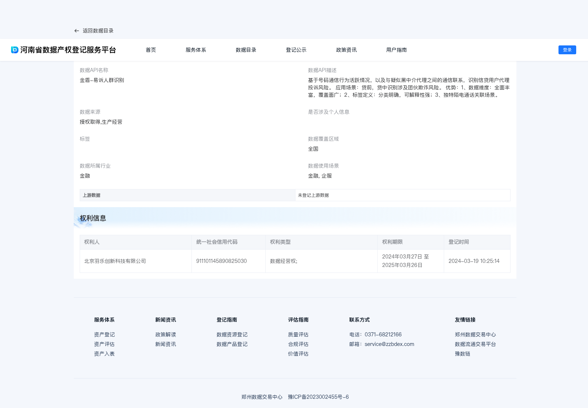Click the registration time 2024-03-19 10:25:14

click(474, 261)
